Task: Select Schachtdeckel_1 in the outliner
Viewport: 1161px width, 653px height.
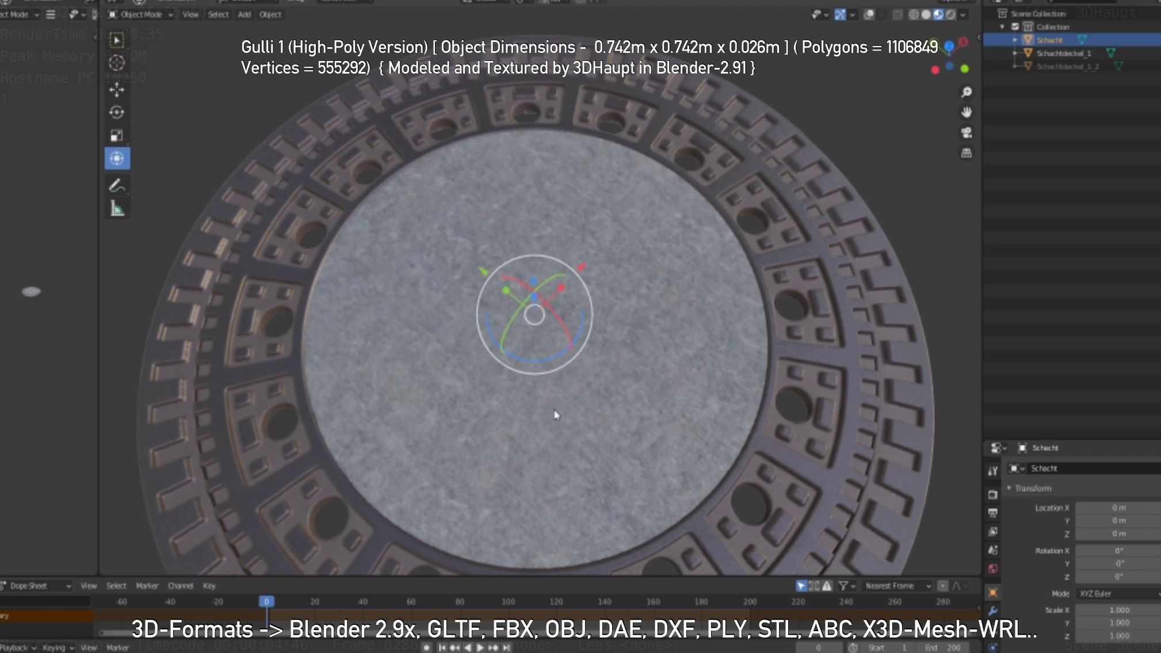Action: tap(1063, 53)
